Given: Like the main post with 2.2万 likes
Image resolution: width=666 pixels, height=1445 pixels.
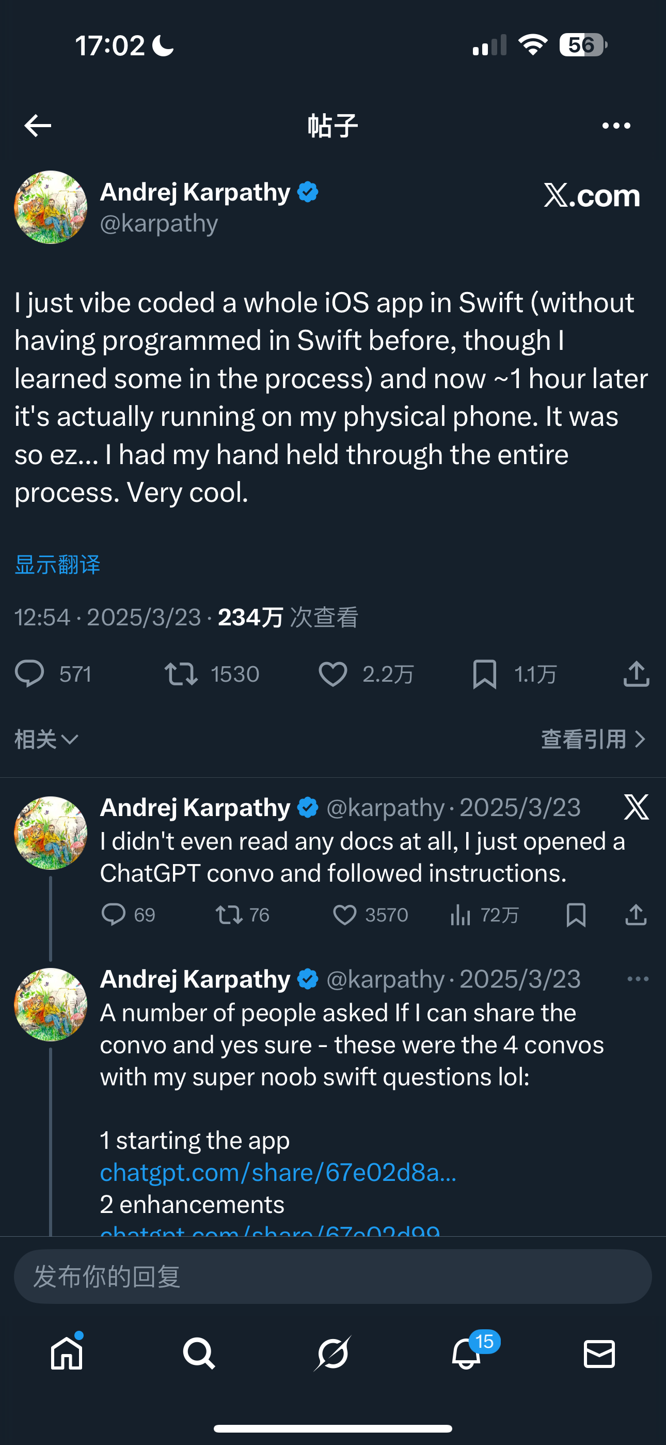Looking at the screenshot, I should (x=333, y=674).
